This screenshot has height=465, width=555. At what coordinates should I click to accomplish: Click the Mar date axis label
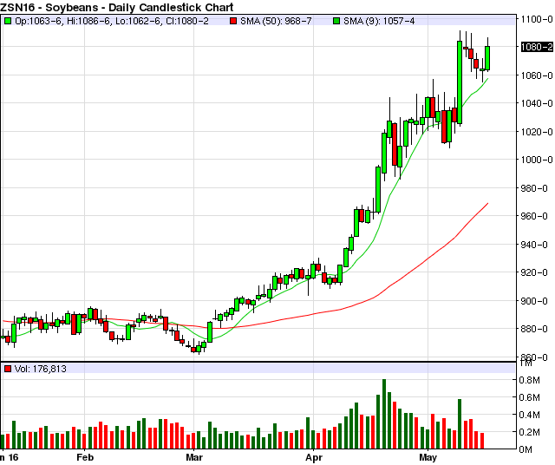[194, 457]
